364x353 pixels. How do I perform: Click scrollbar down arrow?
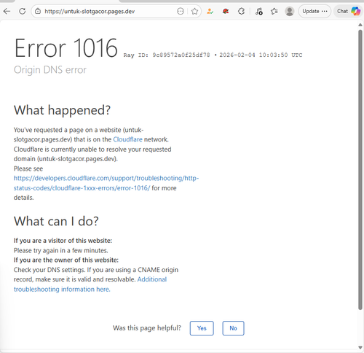tap(360, 348)
